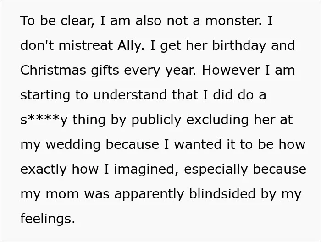Select the word "imagined"

146,170
